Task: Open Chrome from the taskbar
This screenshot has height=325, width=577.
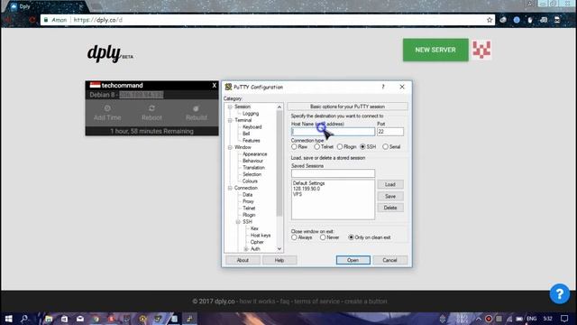Action: point(96,319)
